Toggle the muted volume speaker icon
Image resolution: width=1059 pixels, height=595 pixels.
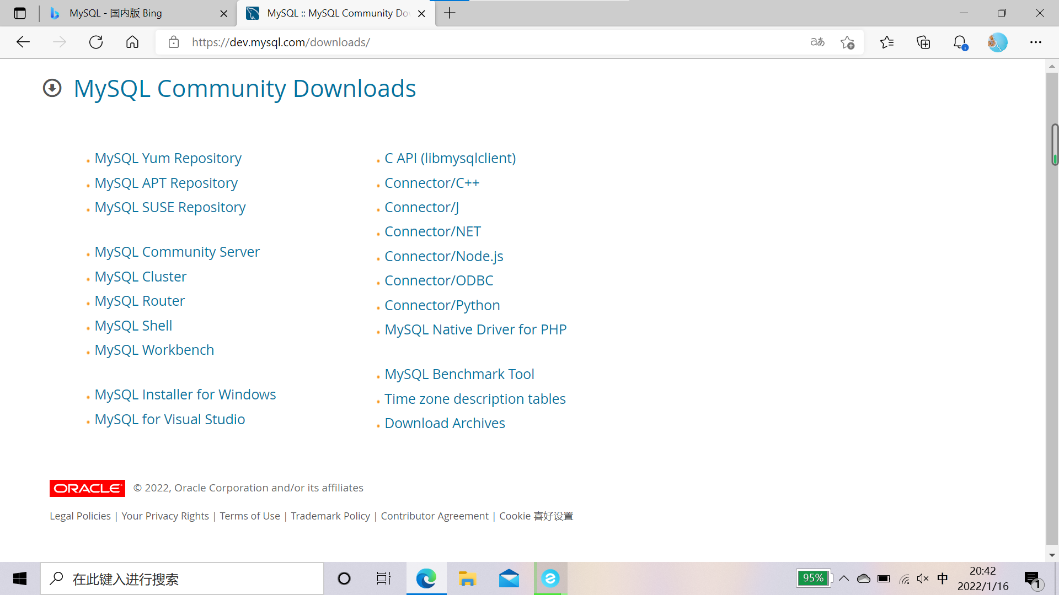pyautogui.click(x=922, y=578)
